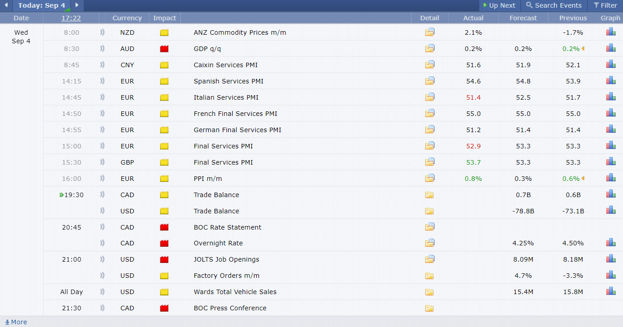Click the Italian Services PMI actual value 51.4
Image resolution: width=623 pixels, height=327 pixels.
click(x=473, y=97)
